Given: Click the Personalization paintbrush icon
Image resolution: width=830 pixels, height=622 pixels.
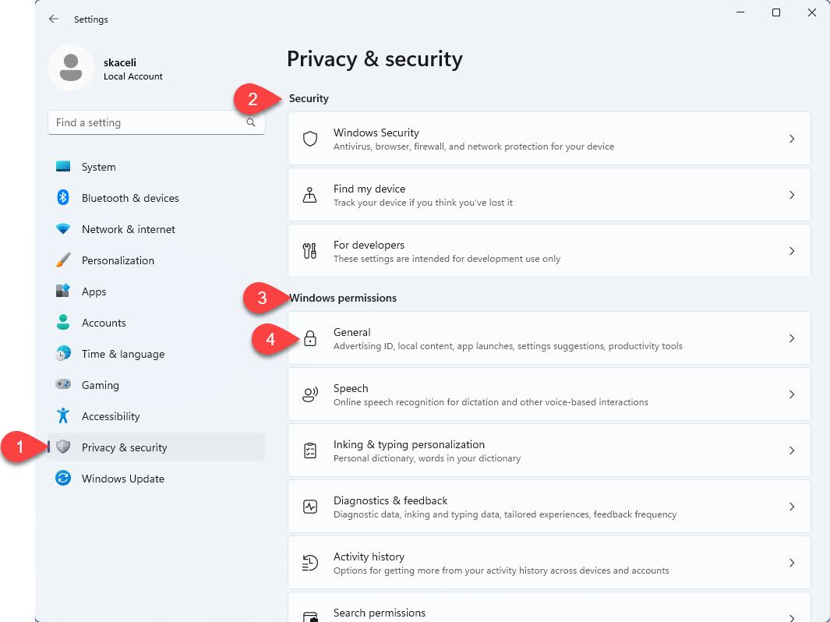Looking at the screenshot, I should click(x=63, y=260).
